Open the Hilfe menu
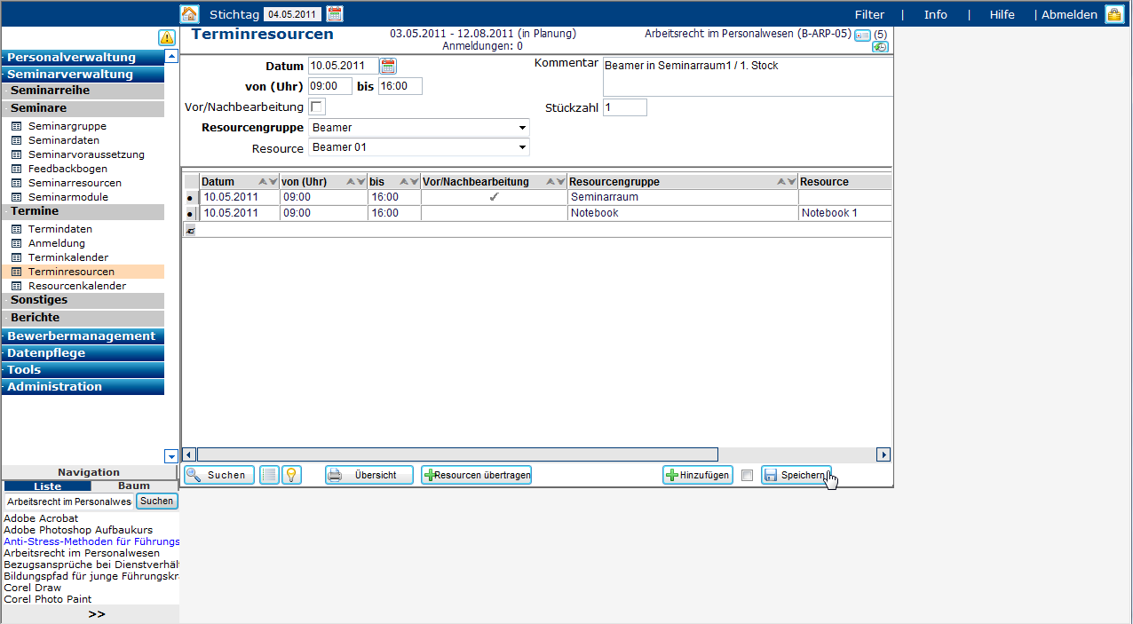Screen dimensions: 1133x624 point(1002,14)
